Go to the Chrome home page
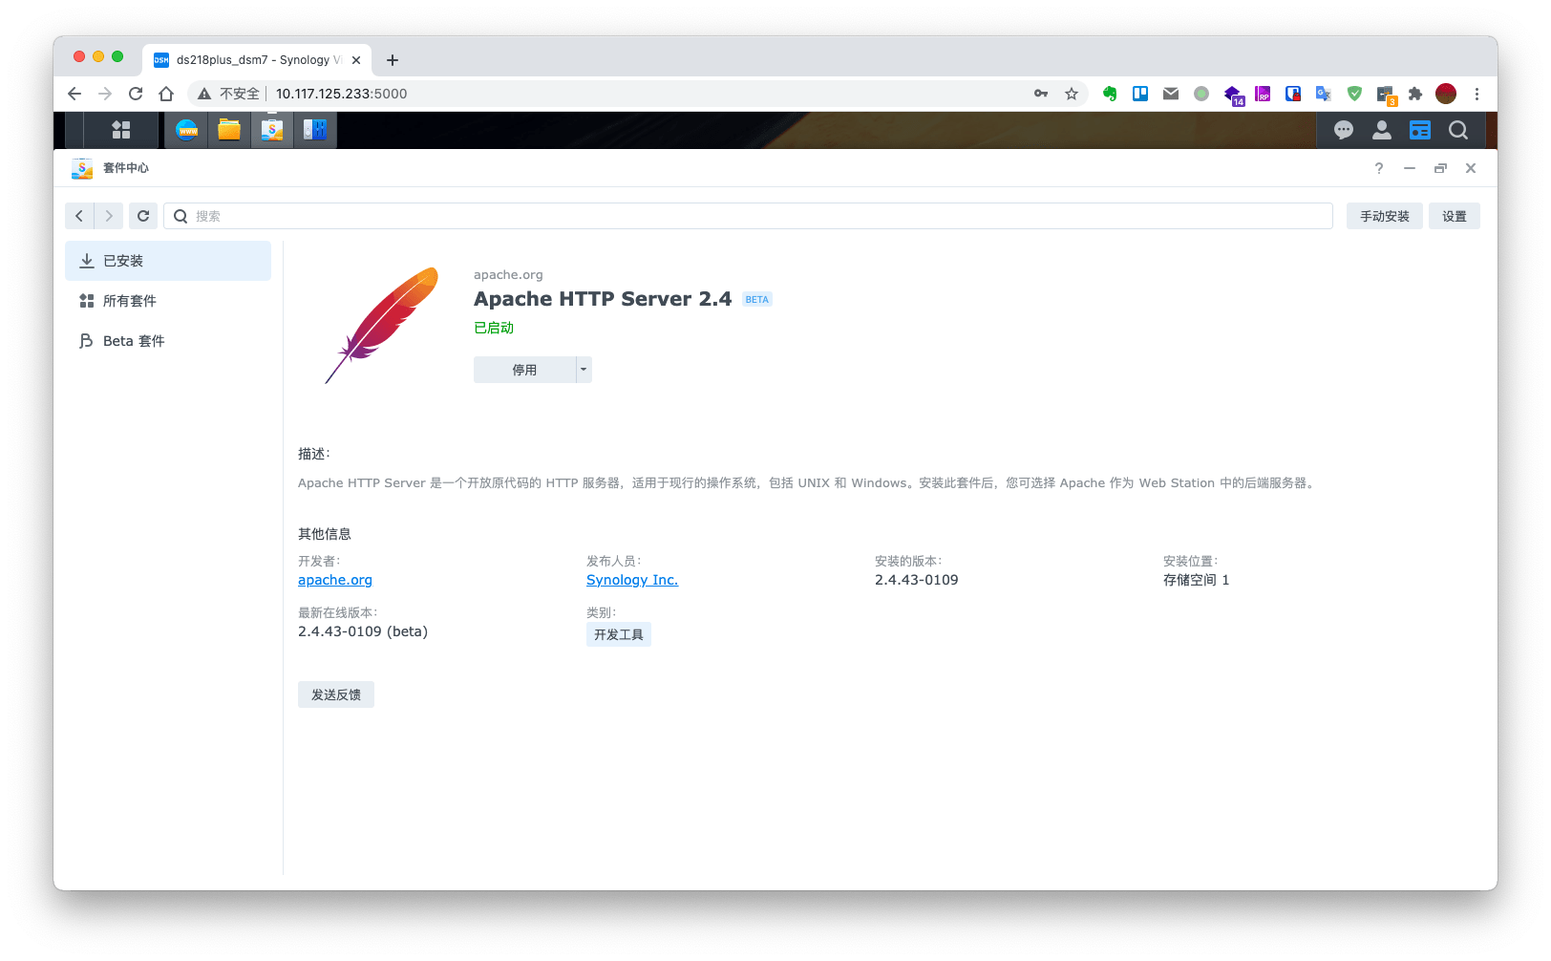 point(166,94)
